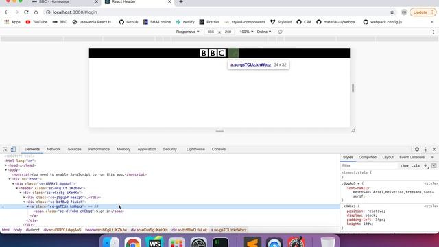The height and width of the screenshot is (247, 439).
Task: Open the Netlify bookmark
Action: tap(185, 22)
